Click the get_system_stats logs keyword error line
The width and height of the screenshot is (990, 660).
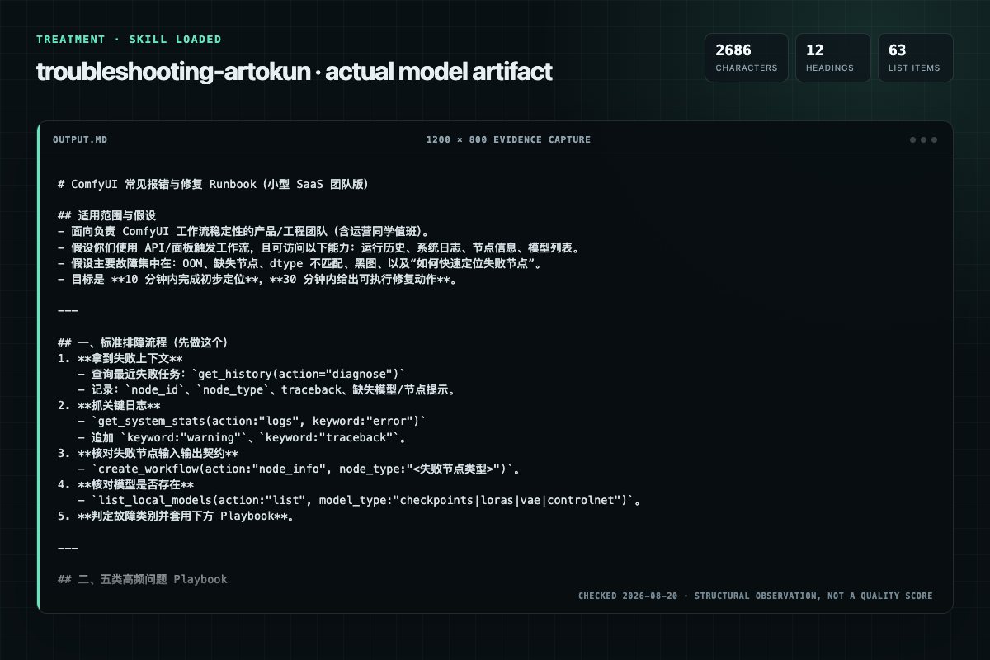point(252,421)
